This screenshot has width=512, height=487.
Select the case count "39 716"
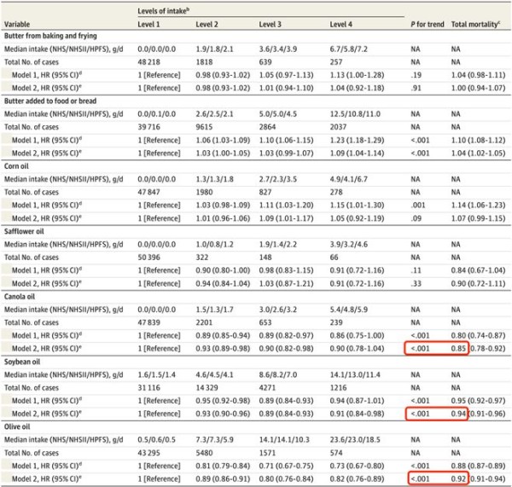(x=148, y=127)
